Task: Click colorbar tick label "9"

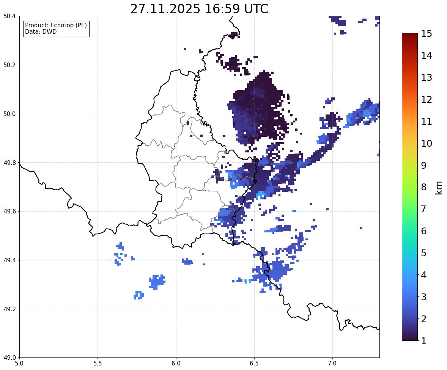Action: (x=424, y=165)
